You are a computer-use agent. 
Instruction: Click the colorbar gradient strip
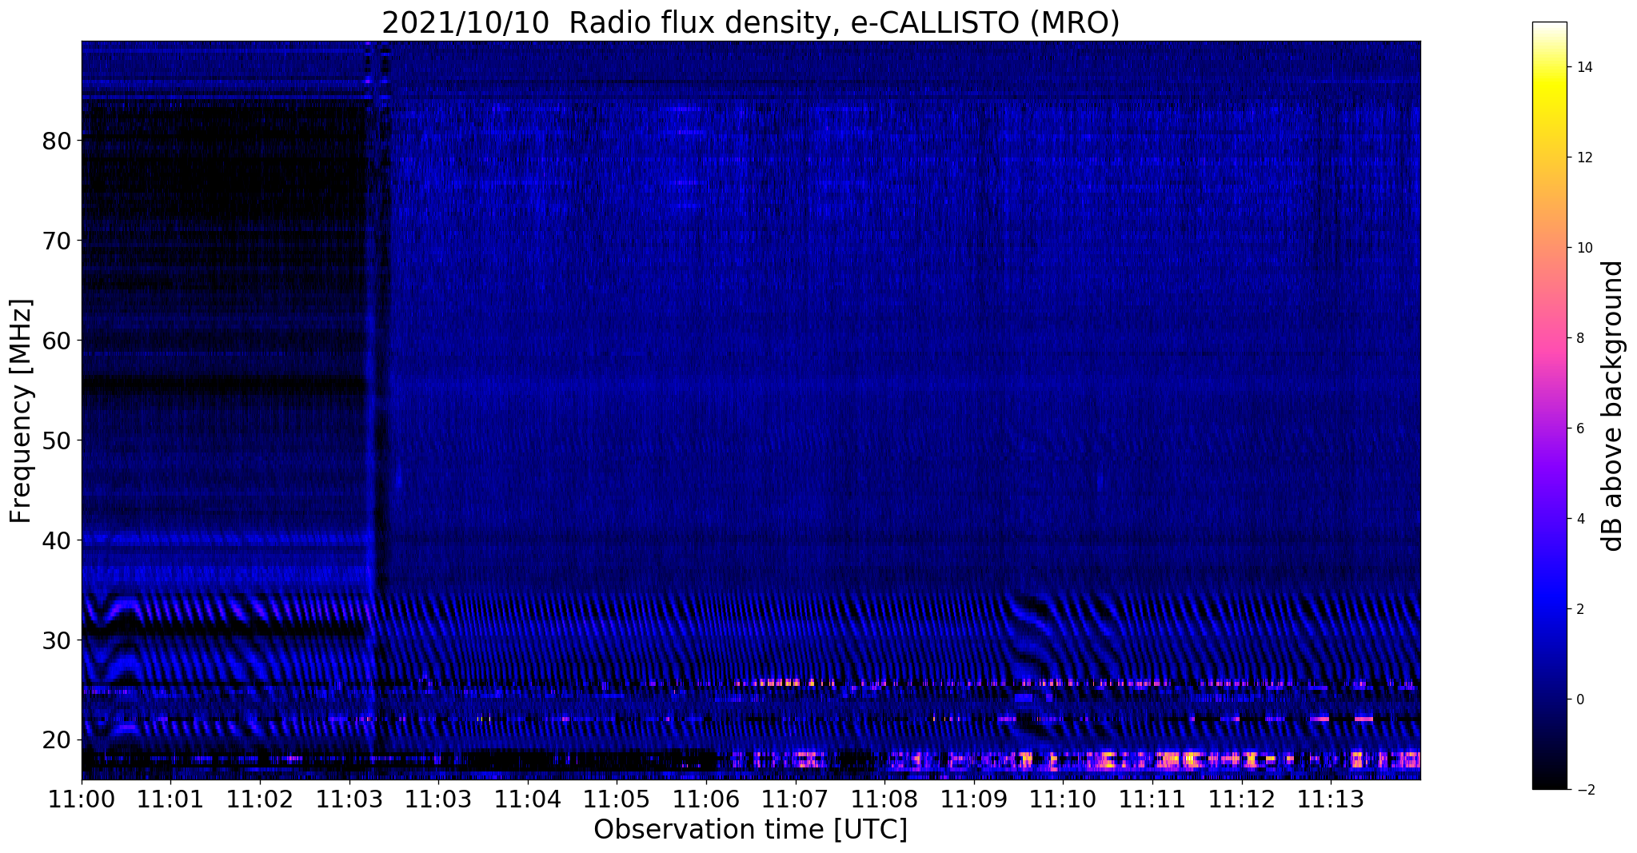pyautogui.click(x=1549, y=405)
